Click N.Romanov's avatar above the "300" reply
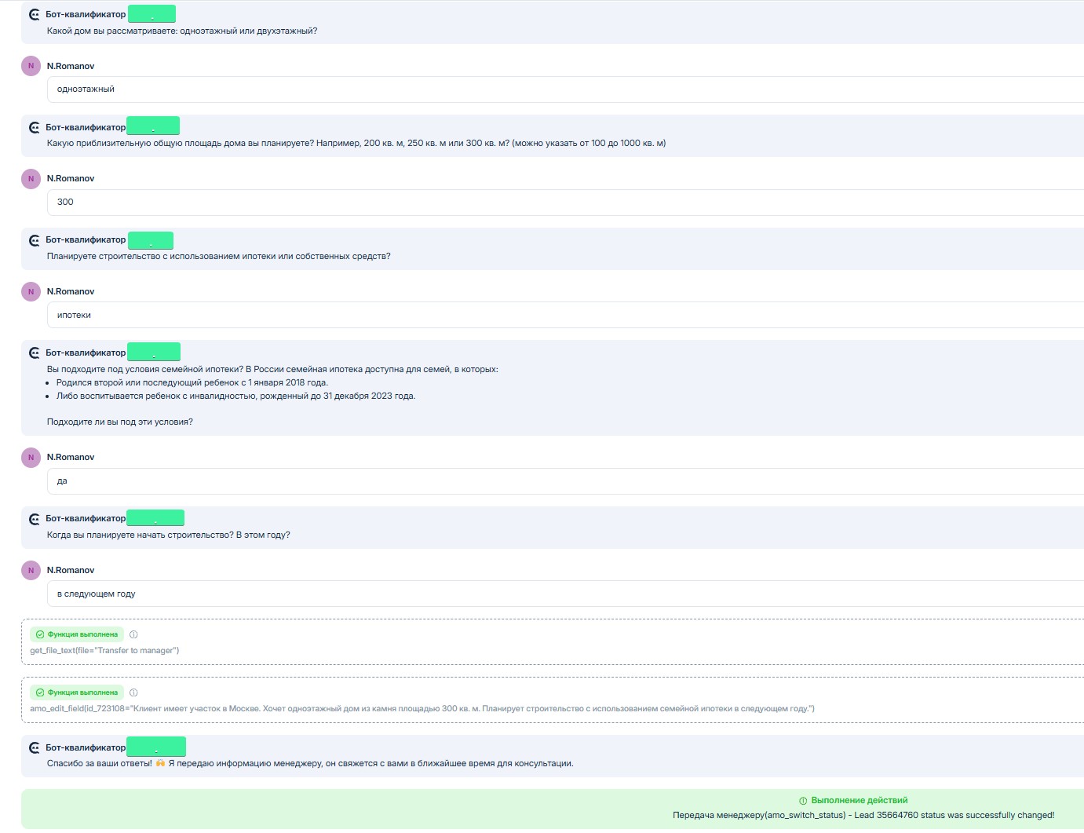The height and width of the screenshot is (833, 1084). click(x=31, y=179)
